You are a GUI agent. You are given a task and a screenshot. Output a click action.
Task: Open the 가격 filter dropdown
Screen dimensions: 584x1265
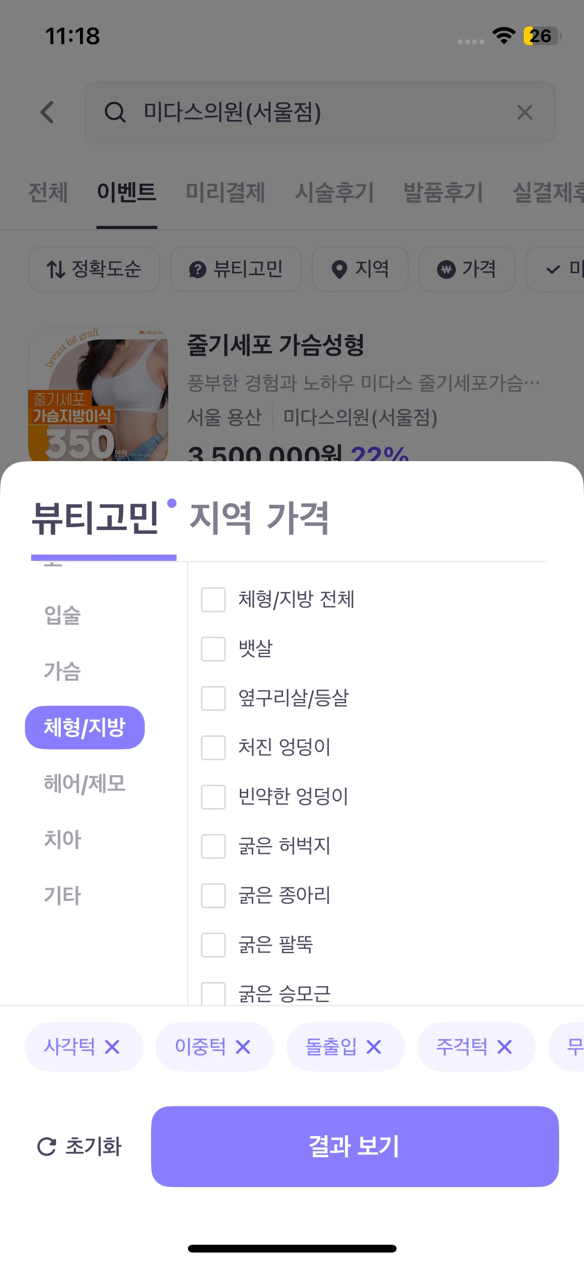(x=467, y=269)
